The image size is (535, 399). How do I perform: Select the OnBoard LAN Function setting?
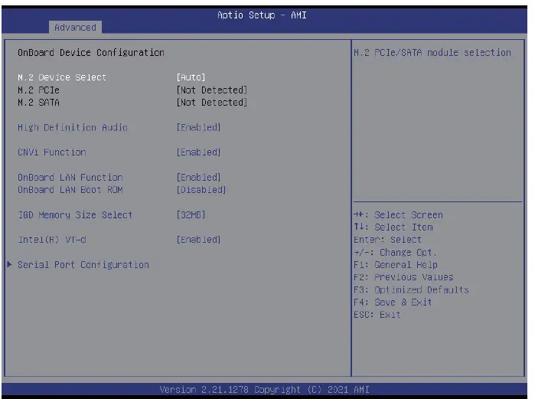pyautogui.click(x=70, y=178)
